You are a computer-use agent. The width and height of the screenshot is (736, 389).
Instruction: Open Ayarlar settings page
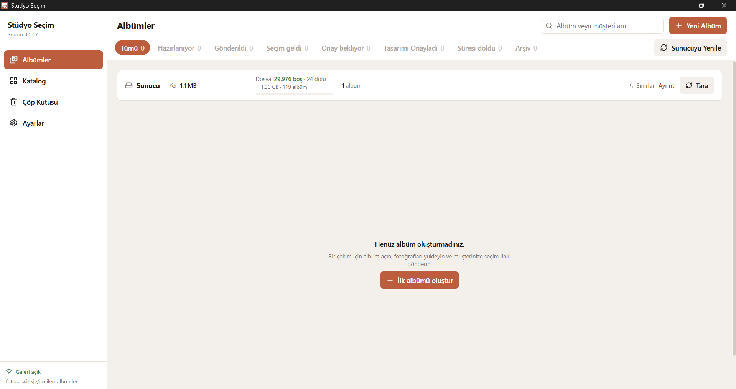pos(53,123)
